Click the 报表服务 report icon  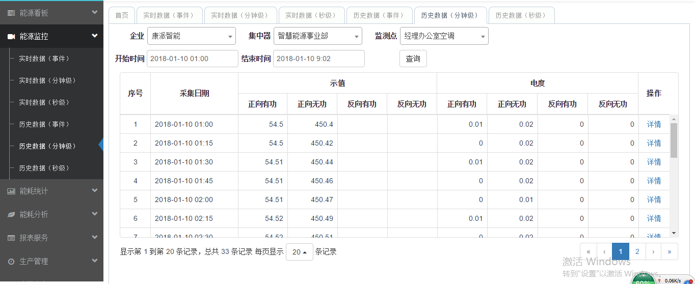coord(11,238)
